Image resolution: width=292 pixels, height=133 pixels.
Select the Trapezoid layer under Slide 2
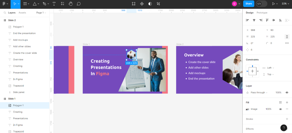[19, 86]
